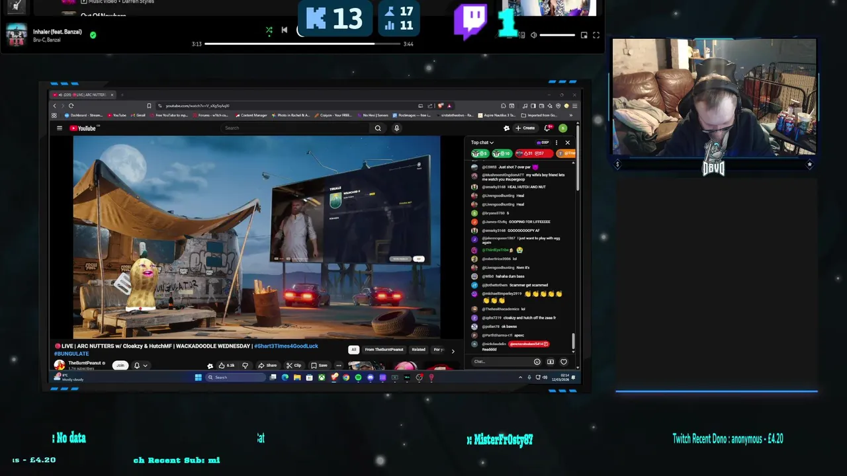
Task: Close the live chat panel
Action: click(x=567, y=142)
